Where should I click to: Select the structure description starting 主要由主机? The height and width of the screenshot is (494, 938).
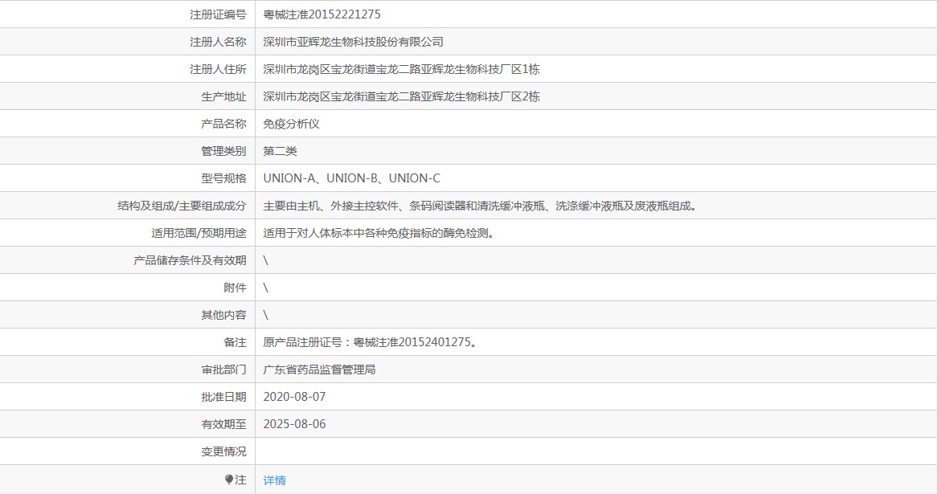click(480, 206)
